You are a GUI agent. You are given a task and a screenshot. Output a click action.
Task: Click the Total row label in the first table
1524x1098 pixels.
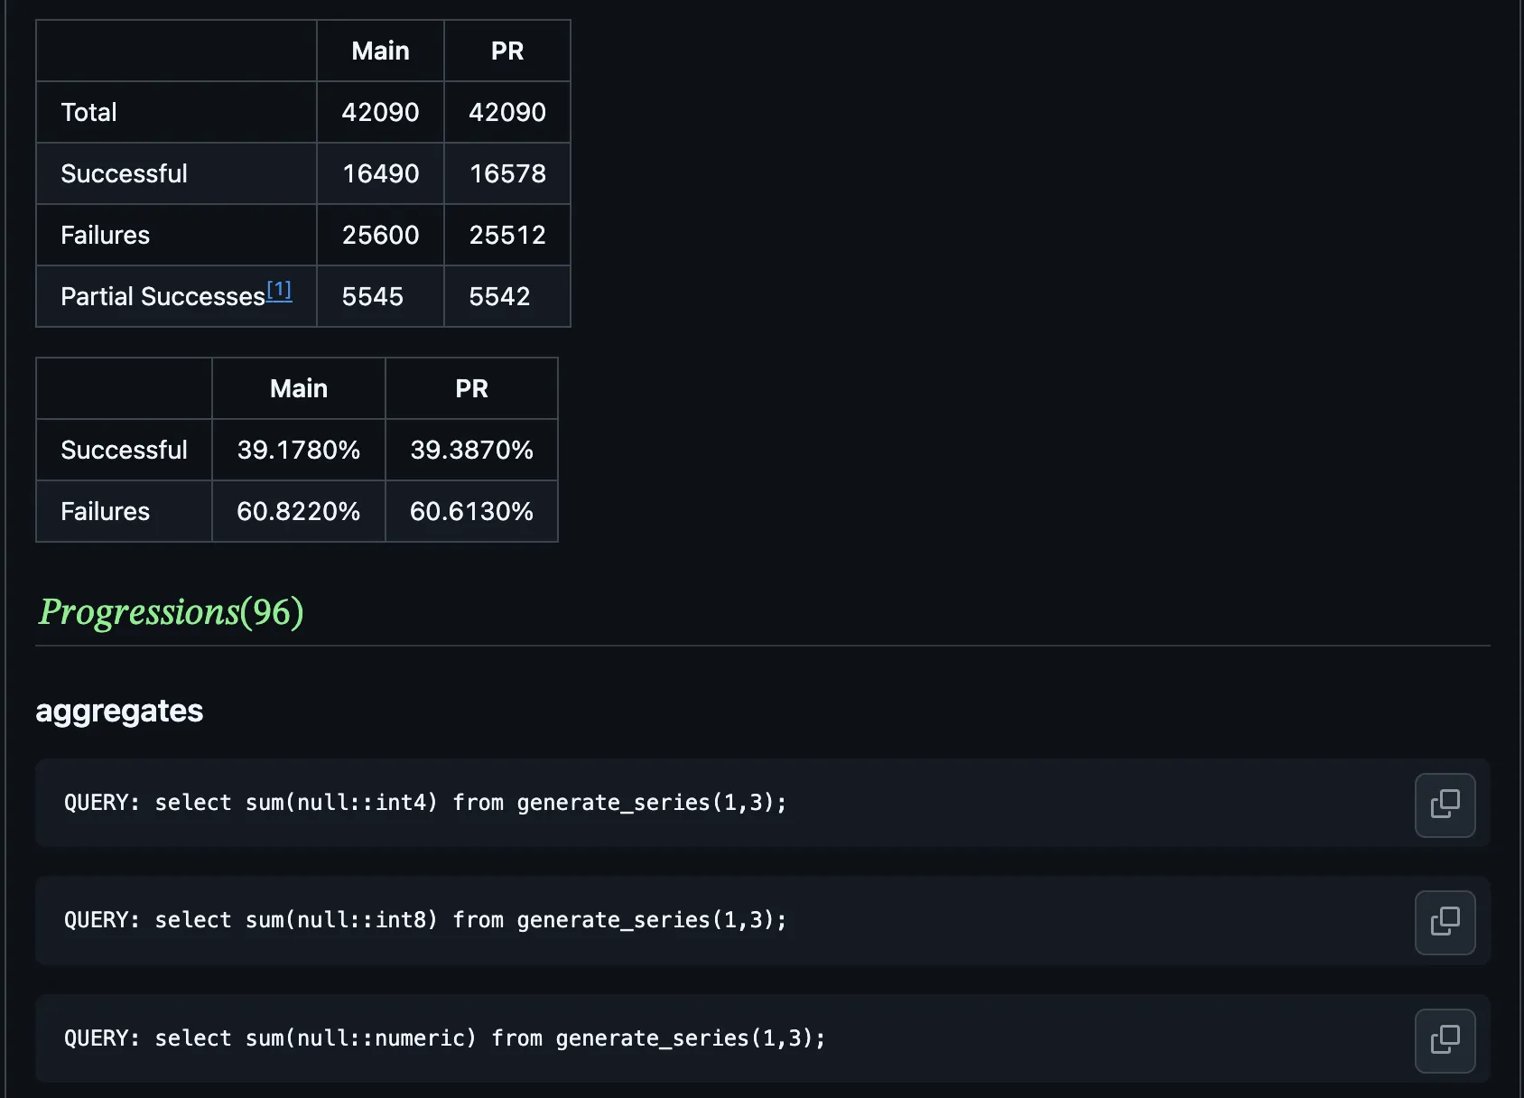88,112
